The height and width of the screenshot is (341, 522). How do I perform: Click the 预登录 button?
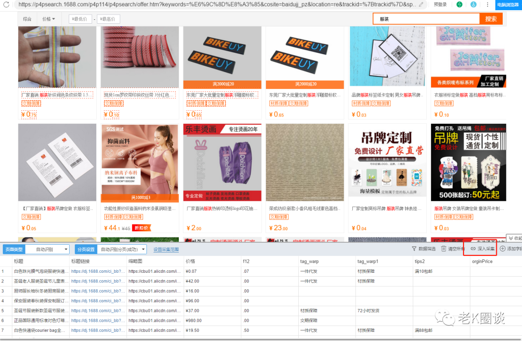point(440,5)
